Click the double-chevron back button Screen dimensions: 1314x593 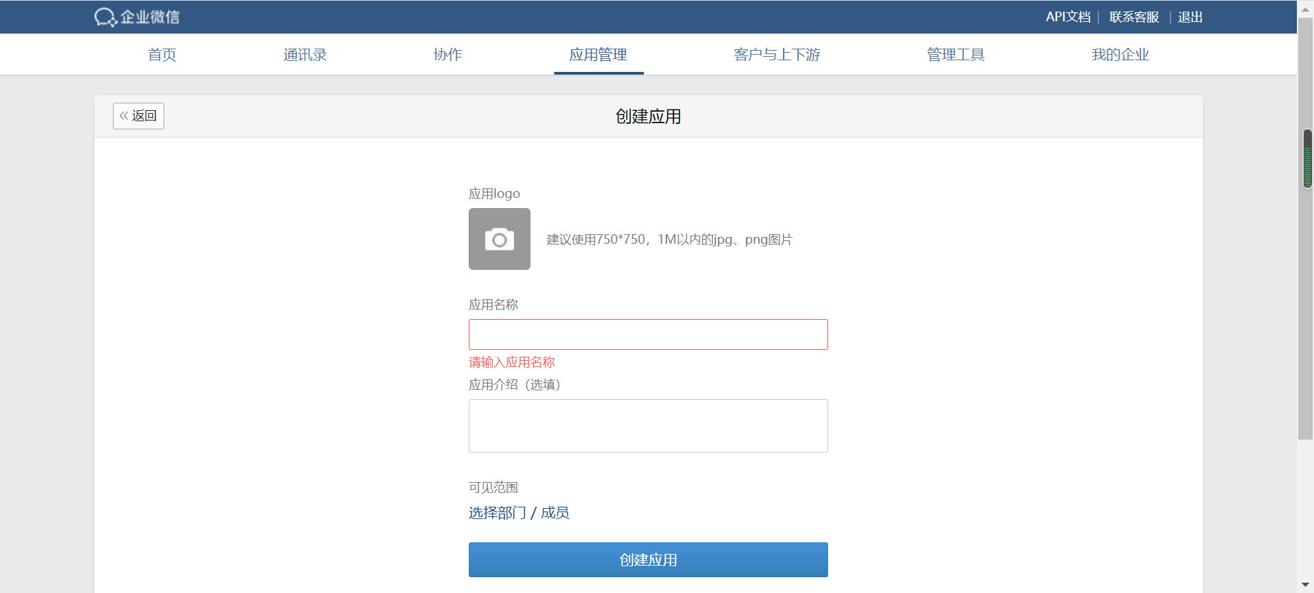(138, 116)
